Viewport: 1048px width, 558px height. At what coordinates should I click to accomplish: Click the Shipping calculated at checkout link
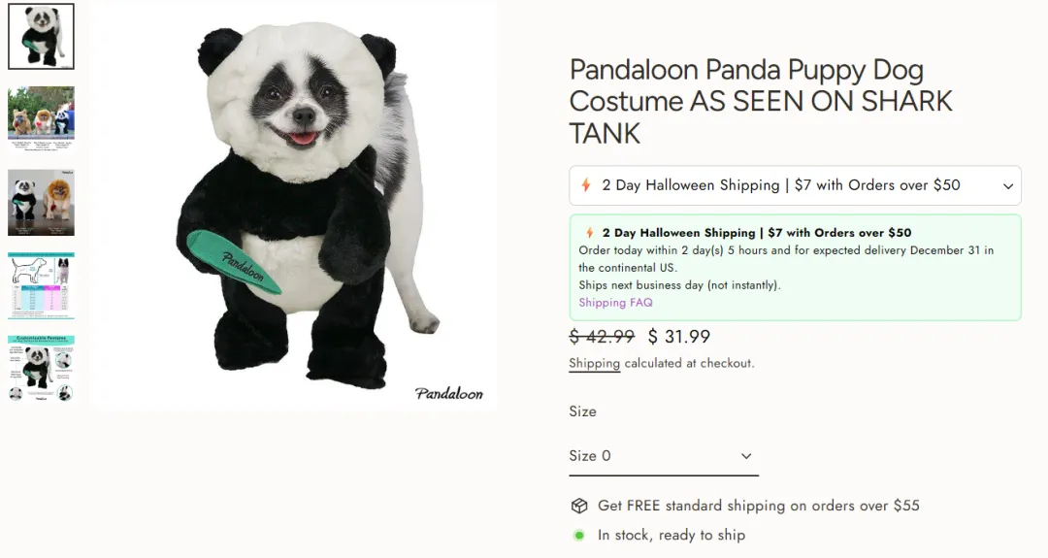[x=594, y=363]
